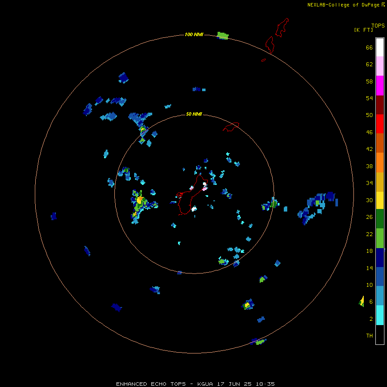The image size is (387, 387).
Task: Click the 50 NMI range ring label
Action: coord(194,114)
